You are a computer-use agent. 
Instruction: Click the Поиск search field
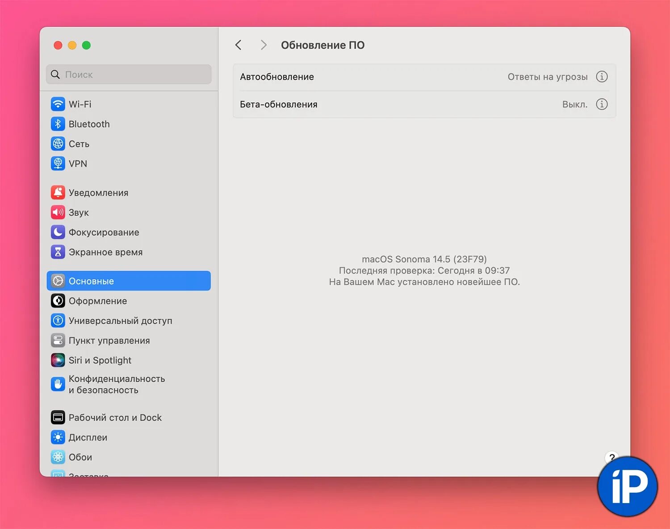pos(129,75)
